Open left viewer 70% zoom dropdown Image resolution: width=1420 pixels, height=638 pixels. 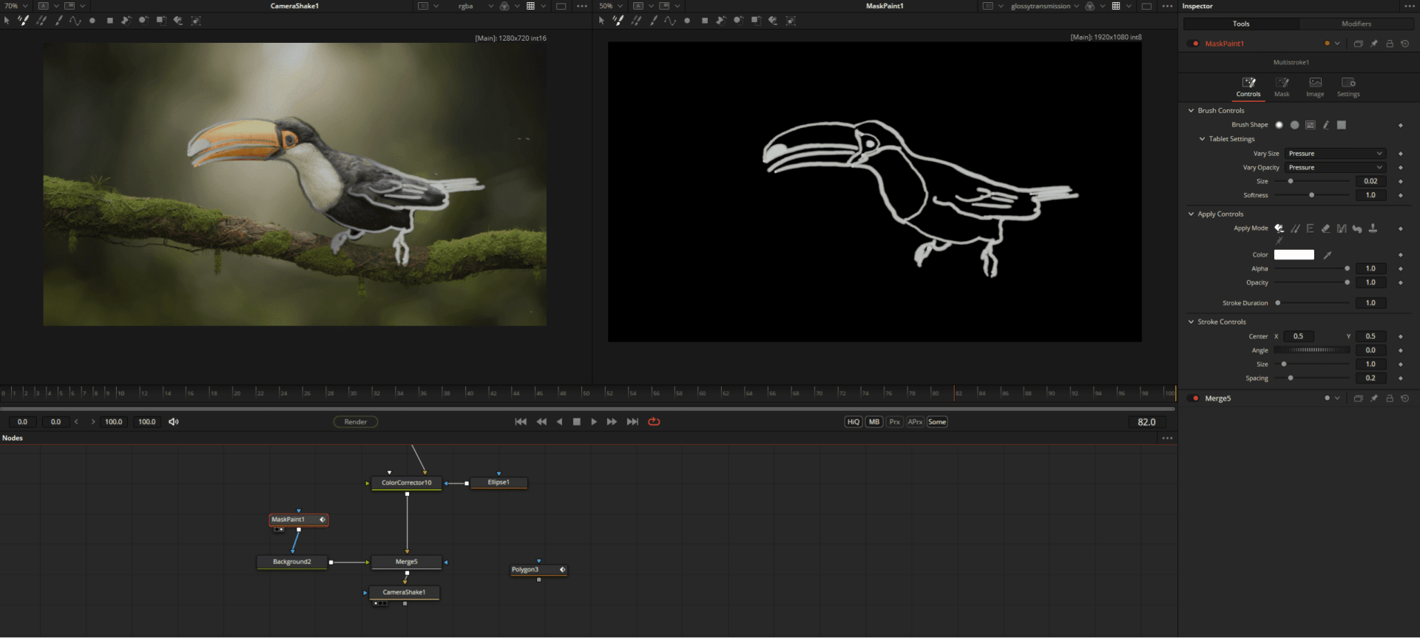(x=16, y=6)
